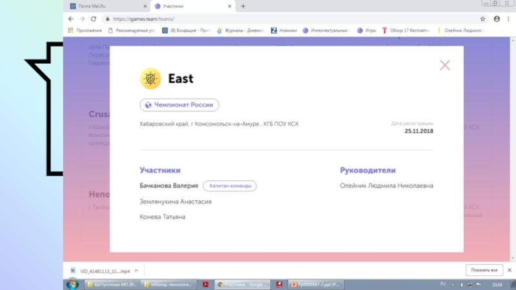Click the Показать все downloads button
This screenshot has width=516, height=290.
(484, 270)
